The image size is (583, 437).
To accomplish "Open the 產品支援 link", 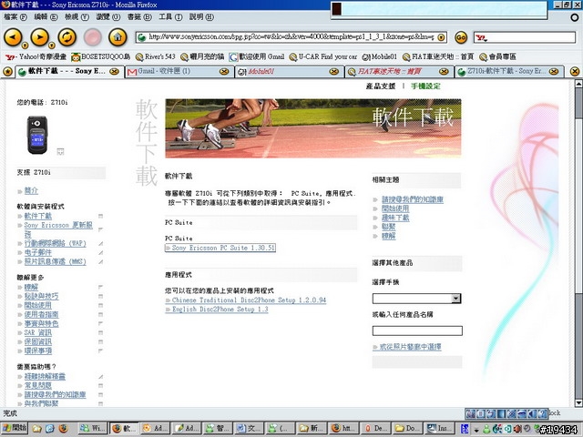I will (381, 86).
